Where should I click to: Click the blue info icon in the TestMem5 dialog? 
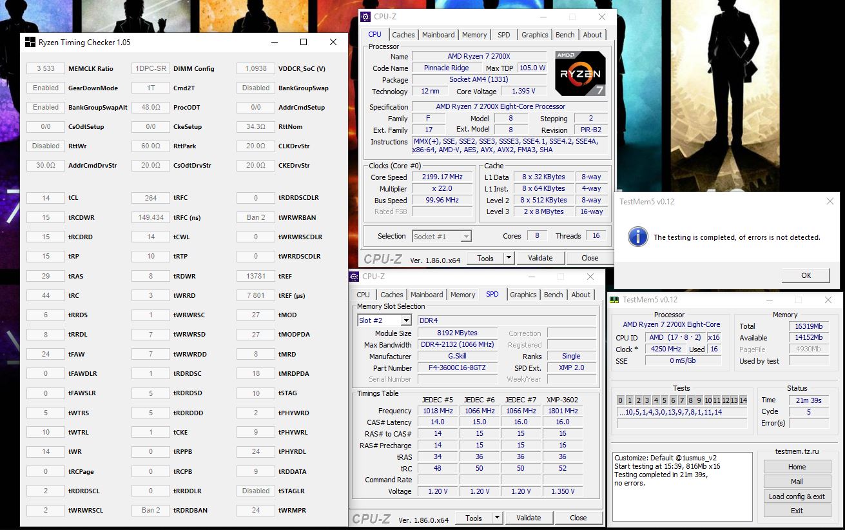click(637, 237)
